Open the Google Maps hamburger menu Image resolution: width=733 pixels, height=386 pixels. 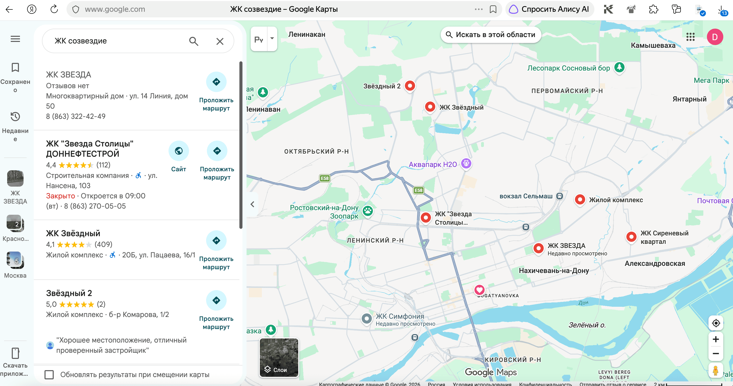point(15,39)
